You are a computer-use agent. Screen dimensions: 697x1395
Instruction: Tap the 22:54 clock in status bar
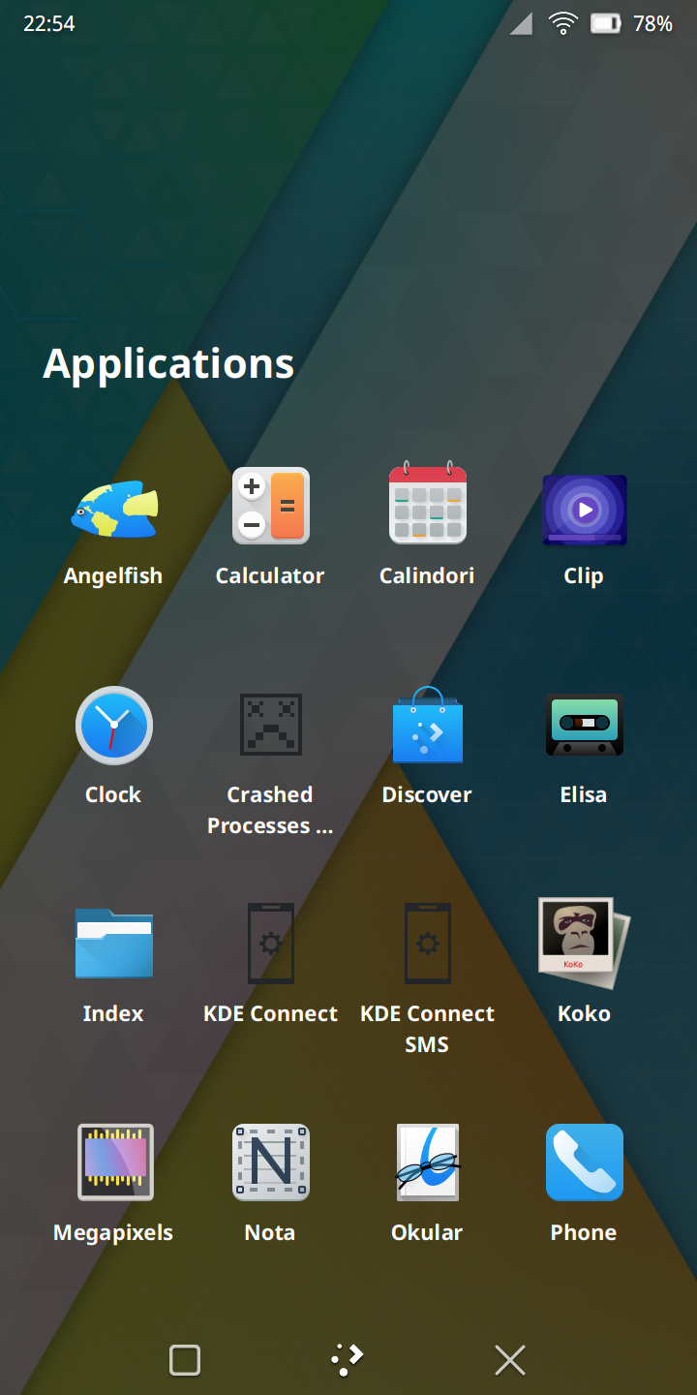(49, 24)
